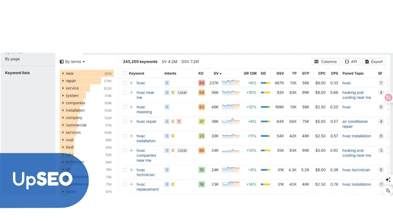This screenshot has width=393, height=221.
Task: Click the plus icon next to 'hvac meaning'
Action: 131,107
